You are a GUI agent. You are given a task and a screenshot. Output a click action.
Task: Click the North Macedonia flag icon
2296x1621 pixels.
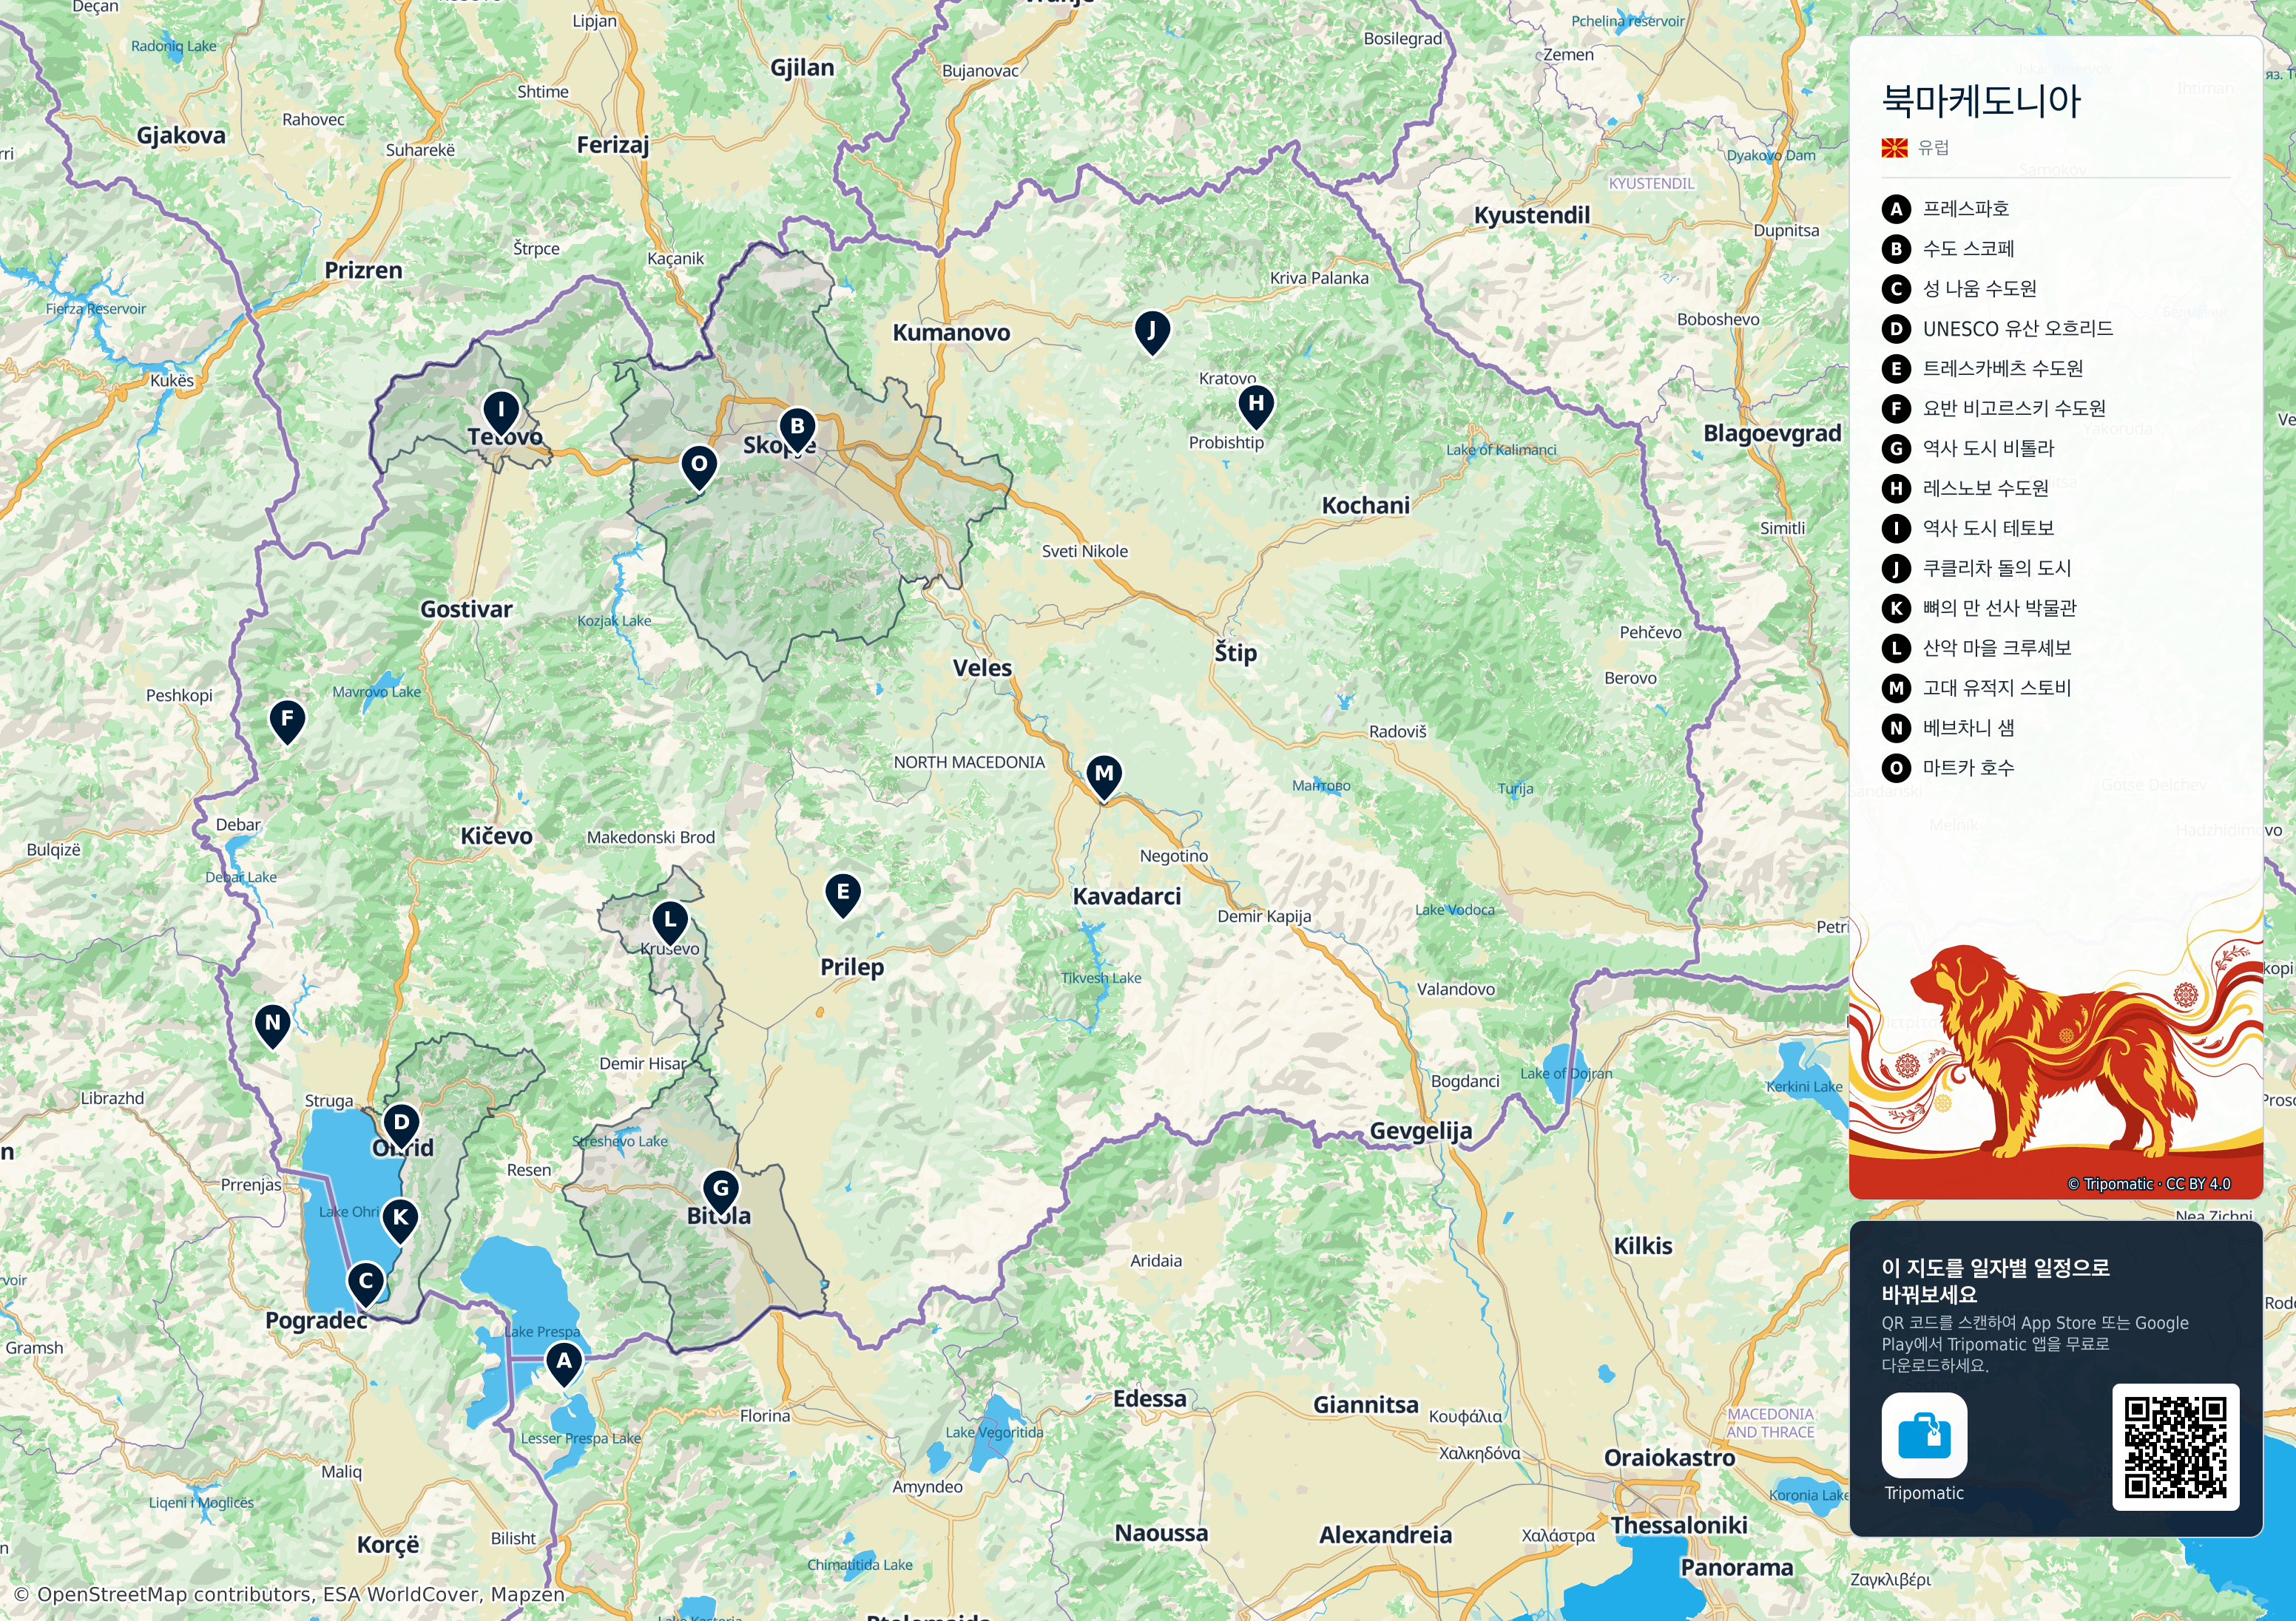[x=1894, y=148]
